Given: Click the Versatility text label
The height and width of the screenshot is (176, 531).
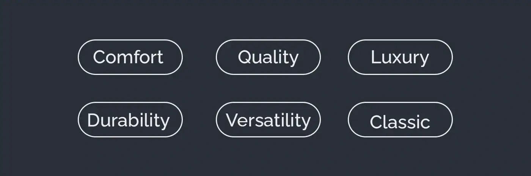Looking at the screenshot, I should (268, 120).
